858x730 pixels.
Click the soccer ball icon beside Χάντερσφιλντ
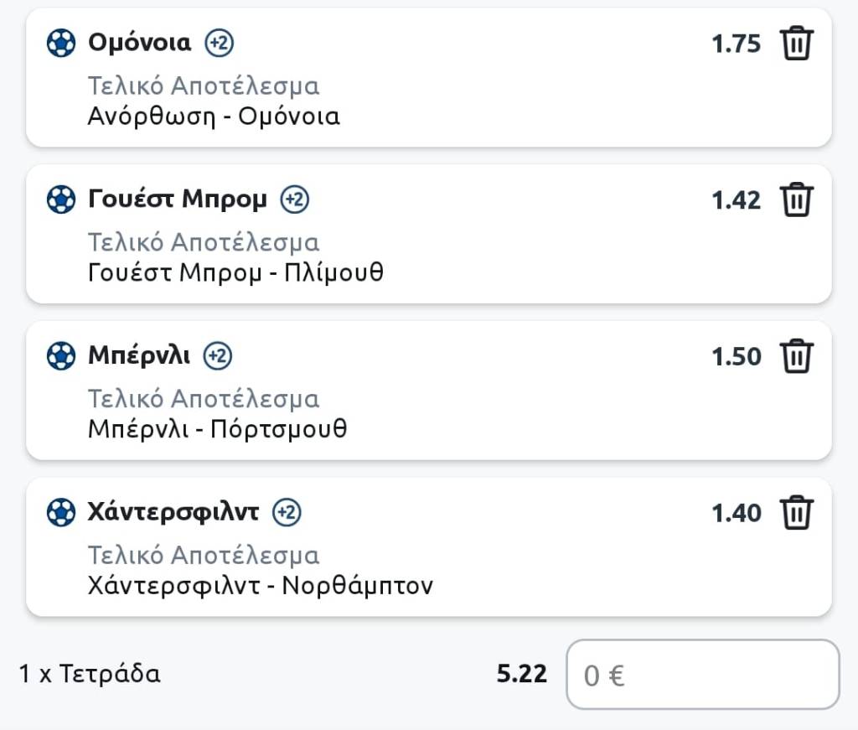(61, 512)
